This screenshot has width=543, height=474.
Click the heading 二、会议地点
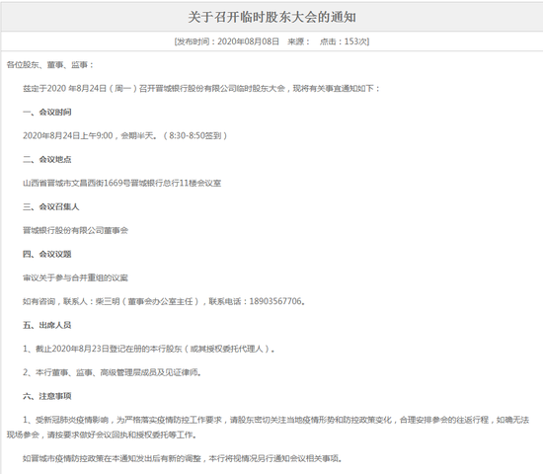tap(47, 159)
